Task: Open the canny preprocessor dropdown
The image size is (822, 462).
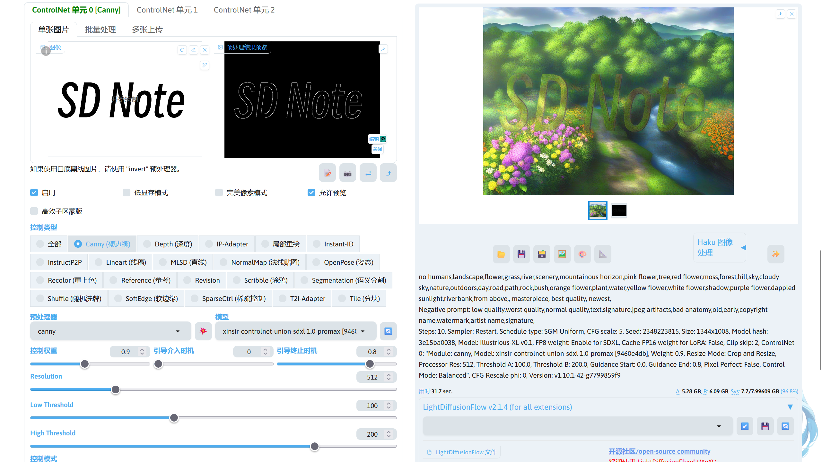Action: click(x=110, y=331)
